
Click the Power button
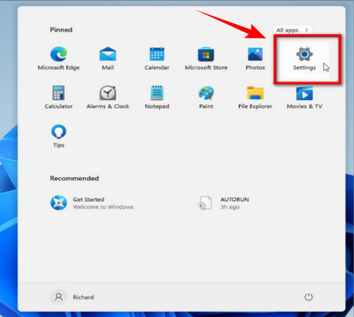308,297
